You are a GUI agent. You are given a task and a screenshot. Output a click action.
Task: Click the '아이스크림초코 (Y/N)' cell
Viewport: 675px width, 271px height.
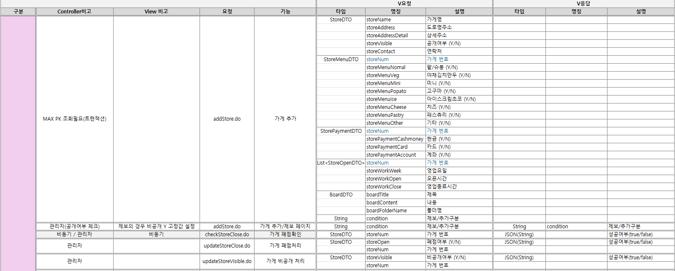(x=459, y=99)
